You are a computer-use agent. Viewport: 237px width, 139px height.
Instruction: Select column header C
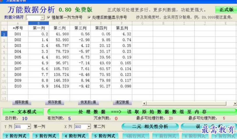59,23
